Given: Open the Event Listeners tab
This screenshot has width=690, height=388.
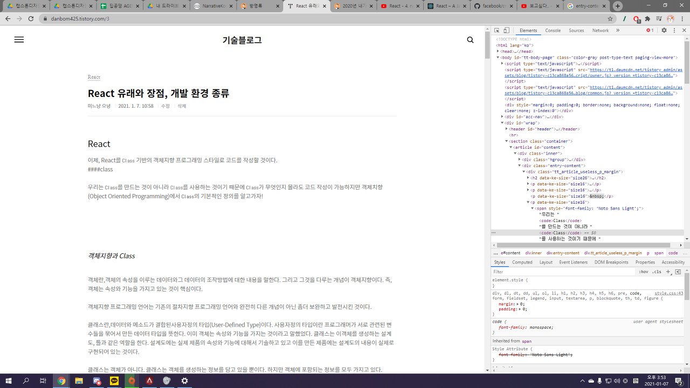Looking at the screenshot, I should click(573, 262).
